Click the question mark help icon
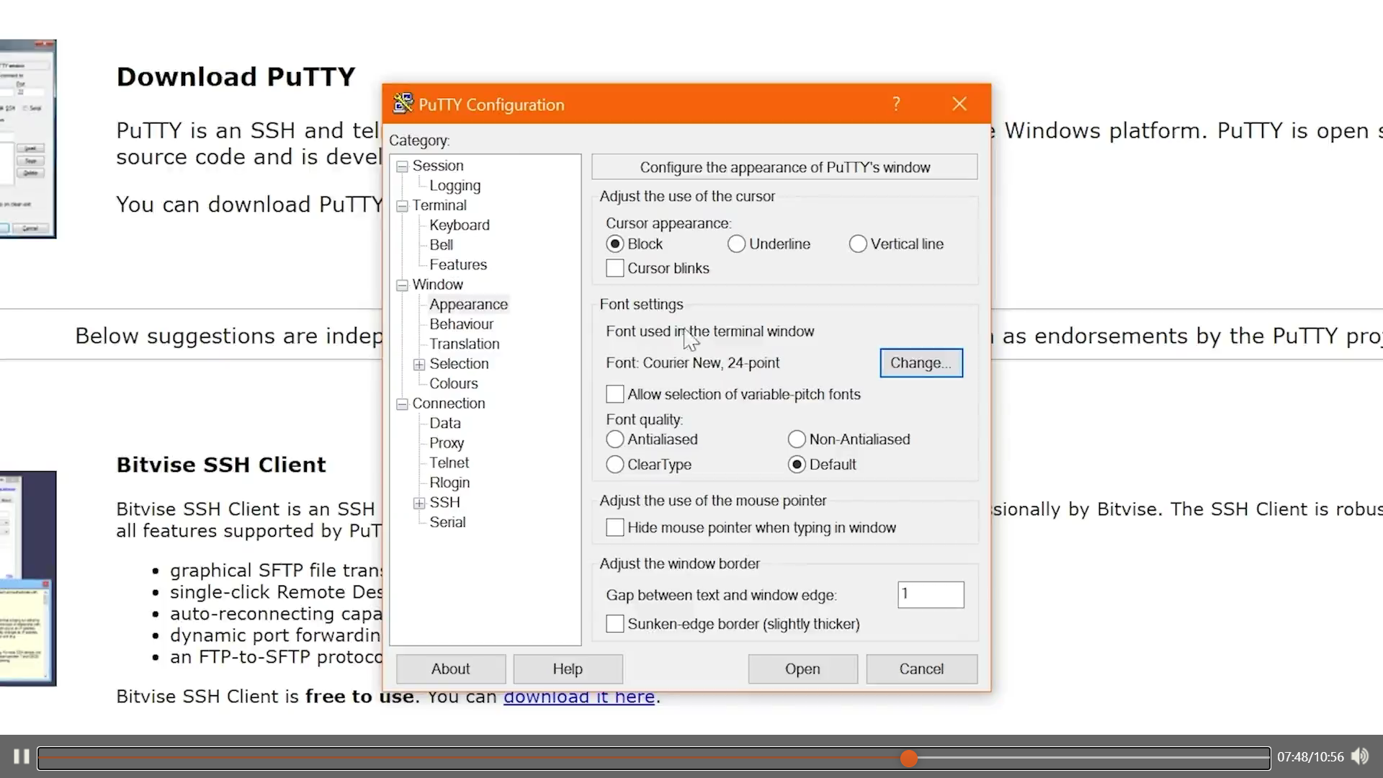This screenshot has height=778, width=1383. (896, 104)
